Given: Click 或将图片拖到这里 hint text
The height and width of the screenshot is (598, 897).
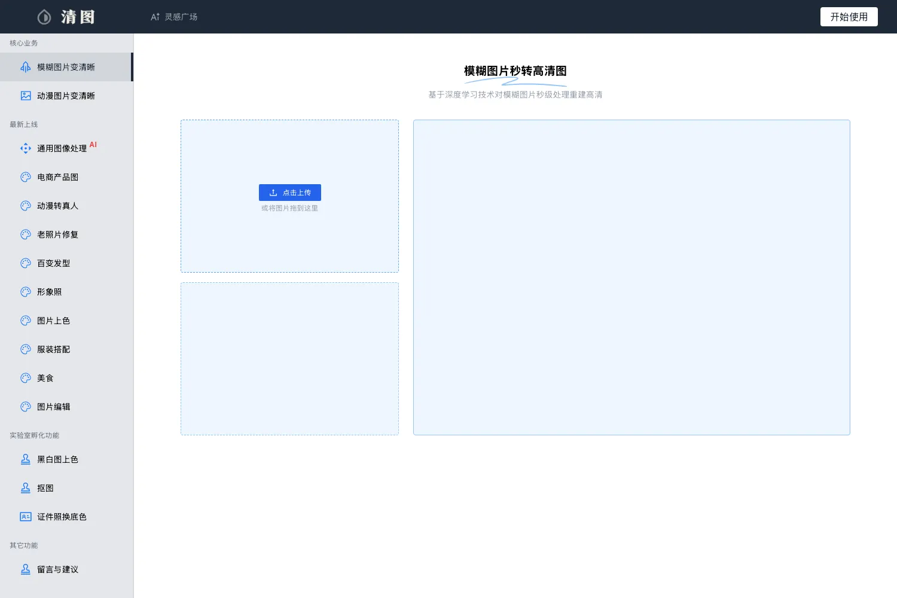Looking at the screenshot, I should [x=289, y=208].
